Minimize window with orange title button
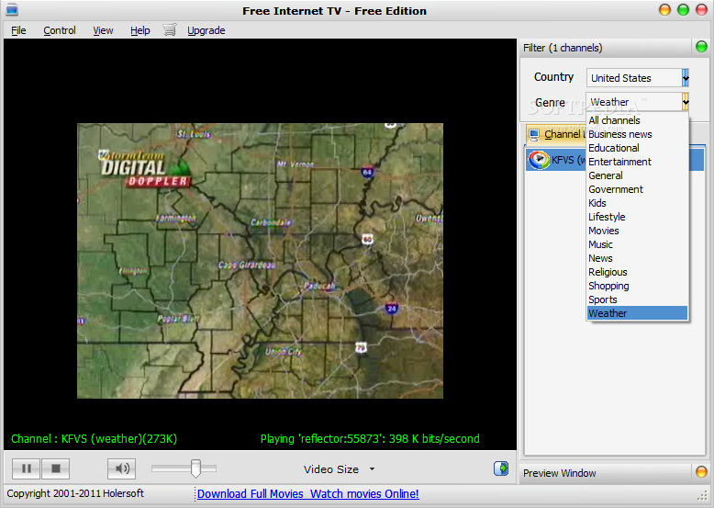The height and width of the screenshot is (508, 714). (664, 10)
